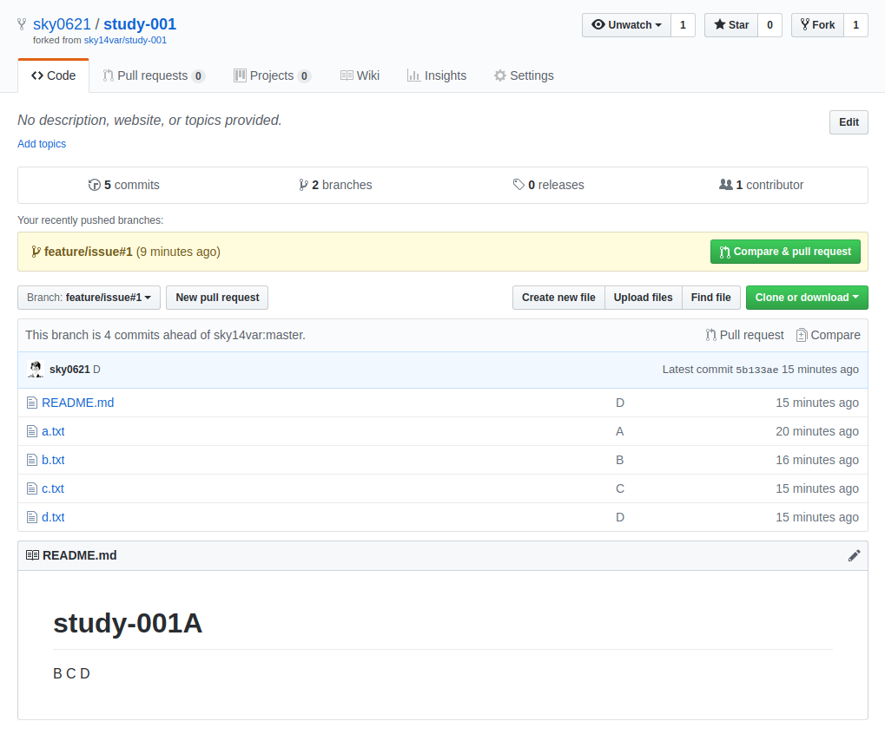
Task: Click the fork icon beside sky0621
Action: [x=22, y=24]
